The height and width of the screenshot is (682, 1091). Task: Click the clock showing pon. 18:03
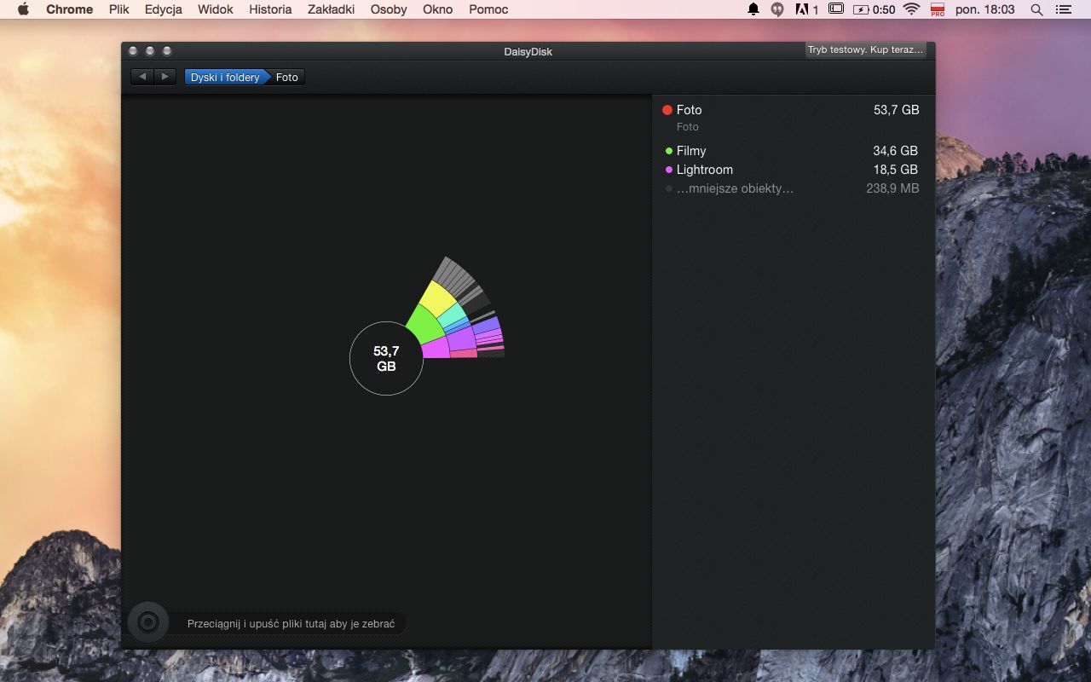point(985,9)
